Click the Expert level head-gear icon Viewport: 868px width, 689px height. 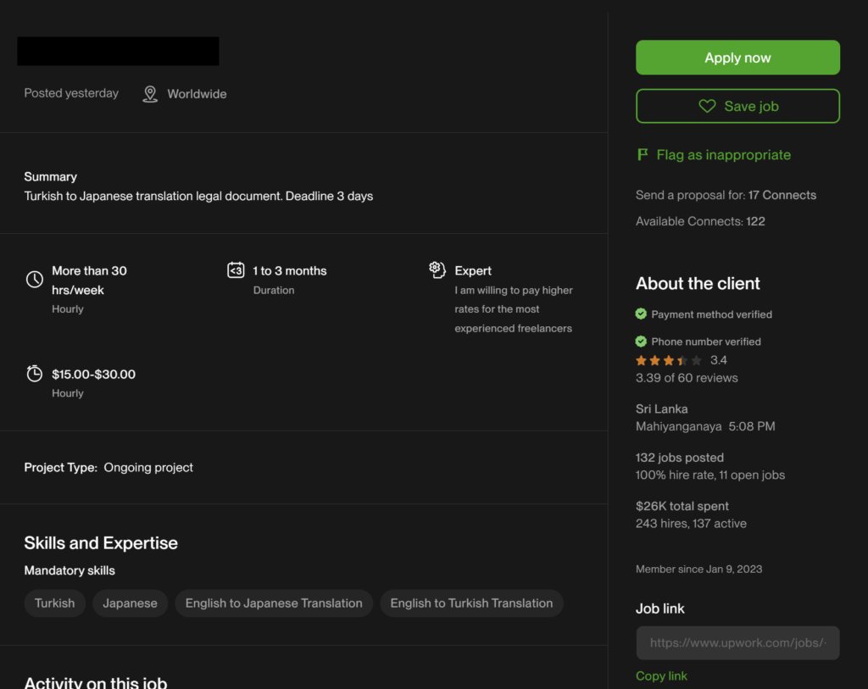tap(437, 269)
